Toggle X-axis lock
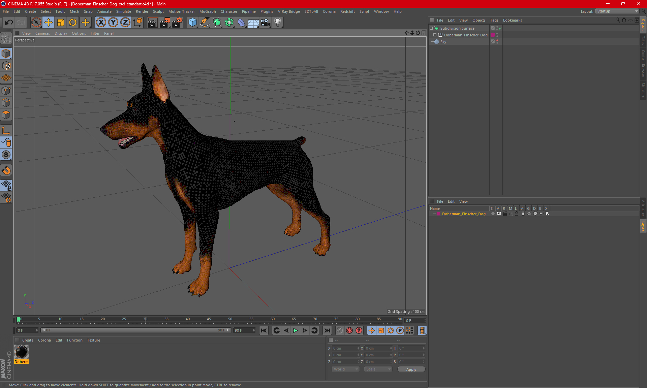Image resolution: width=647 pixels, height=388 pixels. [101, 23]
